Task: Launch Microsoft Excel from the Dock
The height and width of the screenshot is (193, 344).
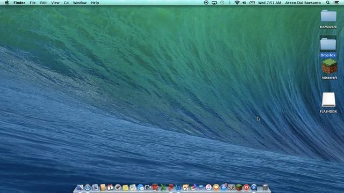Action: [163, 187]
